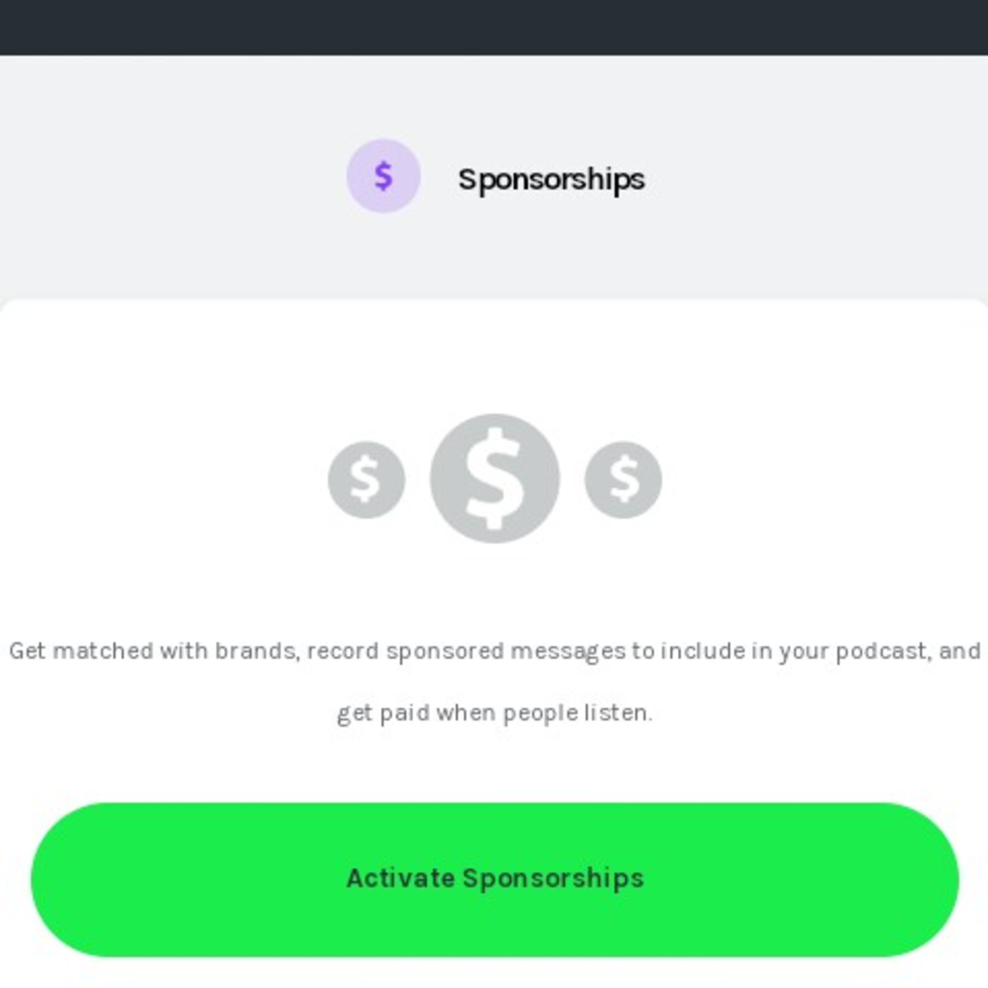988x988 pixels.
Task: Click the word 'Activate' on green button
Action: [x=401, y=878]
